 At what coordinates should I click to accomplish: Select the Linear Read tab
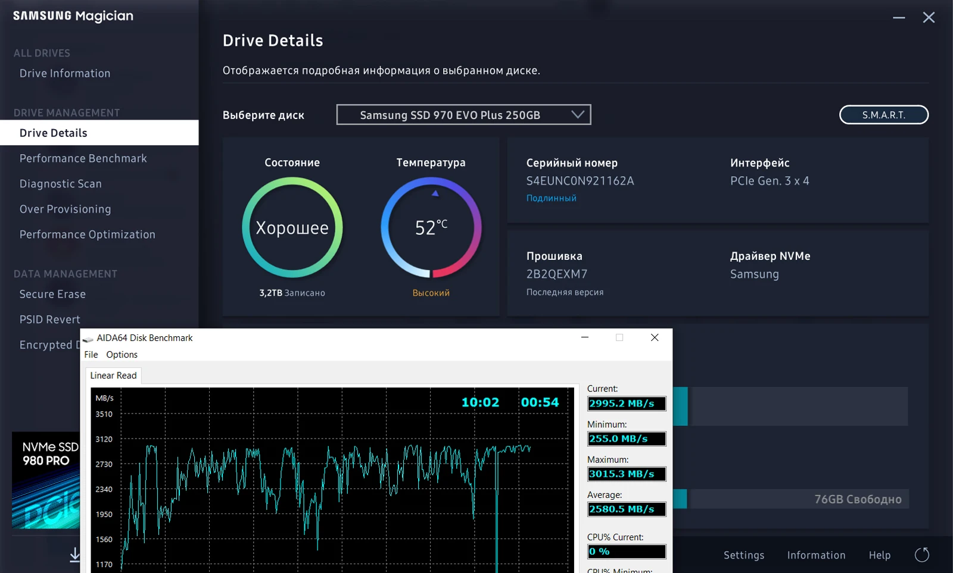[x=113, y=375]
